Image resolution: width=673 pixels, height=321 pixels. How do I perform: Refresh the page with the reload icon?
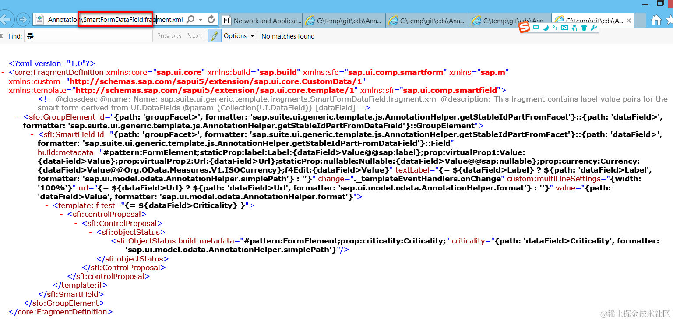pos(211,20)
